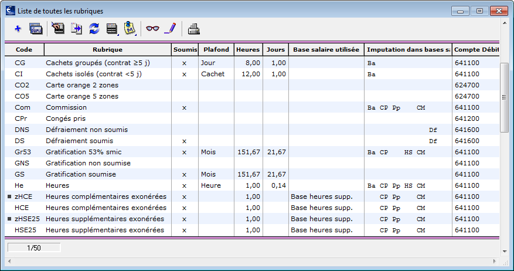
Task: Click Compte Débit 624700 in CO2 row
Action: tap(467, 85)
